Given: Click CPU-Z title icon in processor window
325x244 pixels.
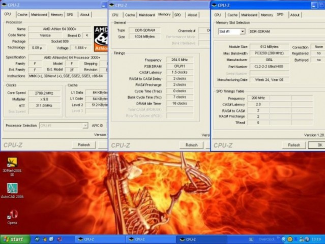Looking at the screenshot, I should coord(4,5).
